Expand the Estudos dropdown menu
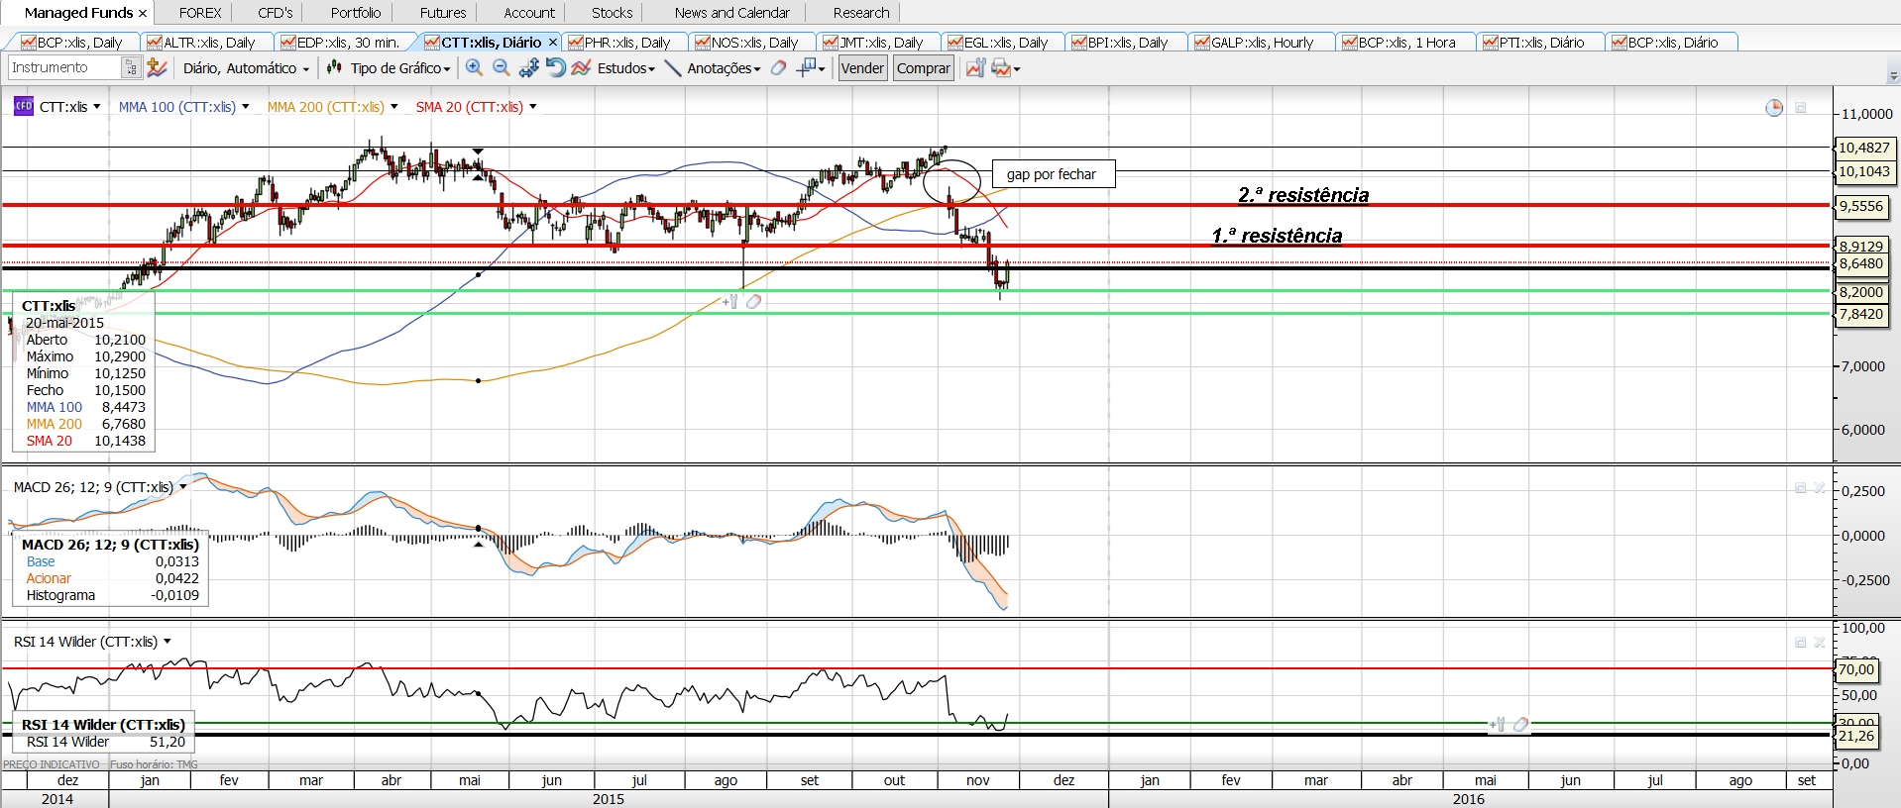Screen dimensions: 1901x808 coord(625,68)
